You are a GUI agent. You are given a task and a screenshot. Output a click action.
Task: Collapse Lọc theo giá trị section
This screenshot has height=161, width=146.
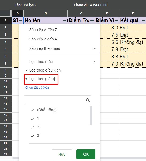(40, 79)
